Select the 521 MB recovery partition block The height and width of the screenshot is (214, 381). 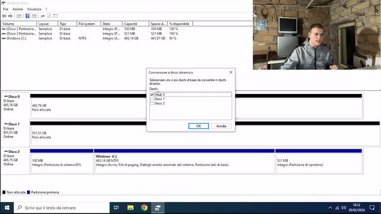point(318,161)
